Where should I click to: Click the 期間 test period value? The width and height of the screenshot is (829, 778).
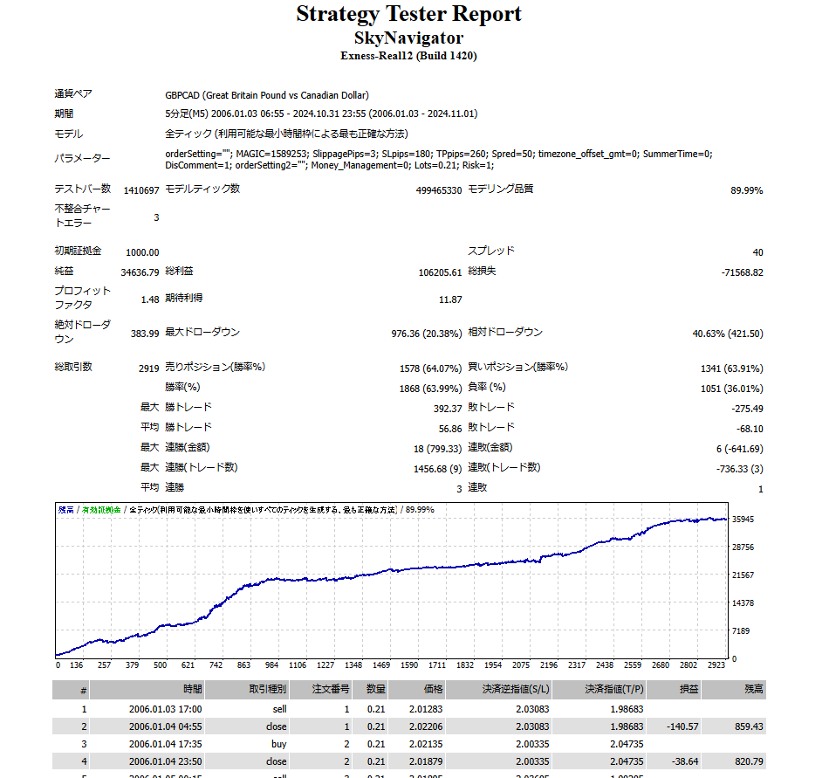click(320, 114)
